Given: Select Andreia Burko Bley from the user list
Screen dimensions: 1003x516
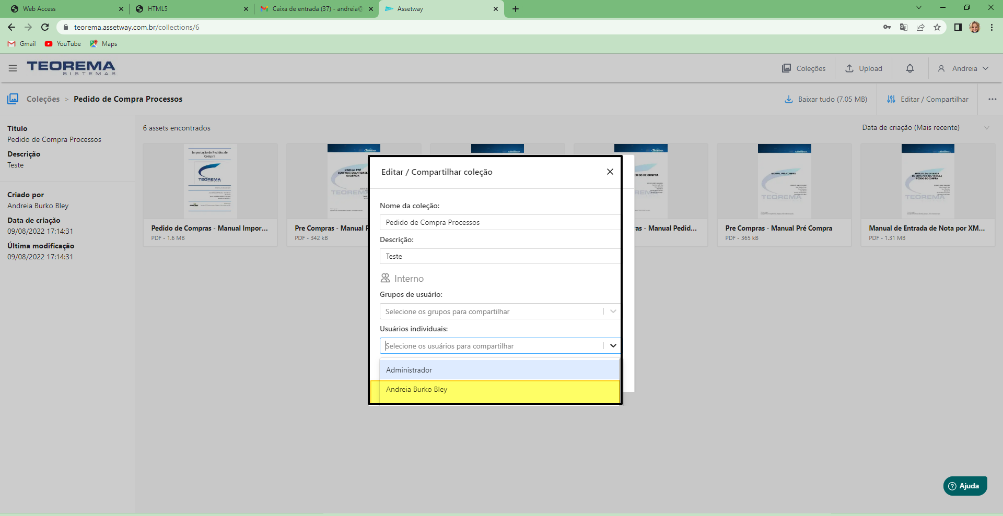Looking at the screenshot, I should (x=499, y=390).
